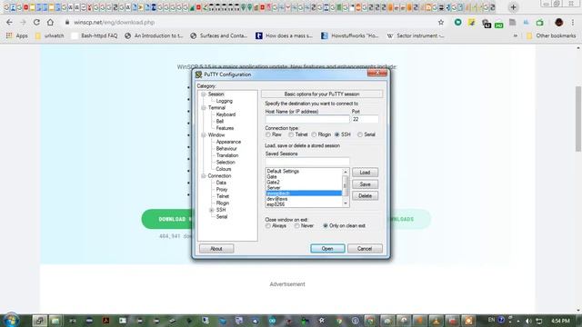582x327 pixels.
Task: Select Logging in the category tree
Action: tap(225, 101)
